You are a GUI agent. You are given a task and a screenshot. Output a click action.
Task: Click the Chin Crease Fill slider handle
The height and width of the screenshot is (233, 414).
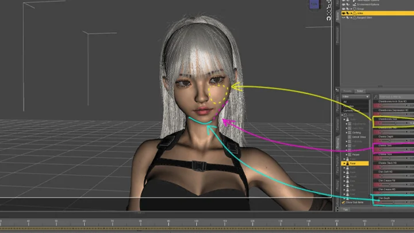point(390,185)
